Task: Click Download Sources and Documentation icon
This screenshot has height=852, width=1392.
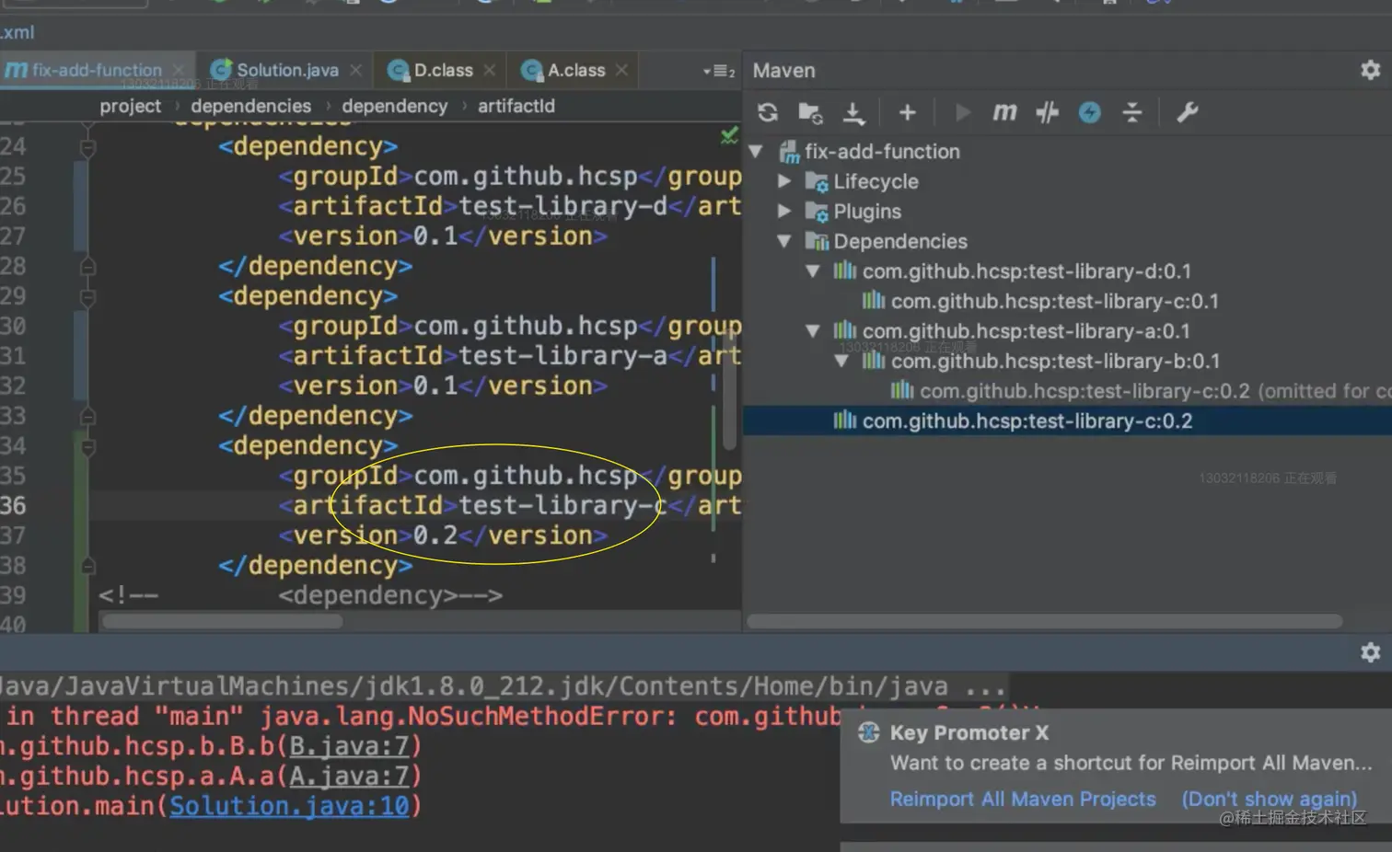Action: pyautogui.click(x=853, y=113)
